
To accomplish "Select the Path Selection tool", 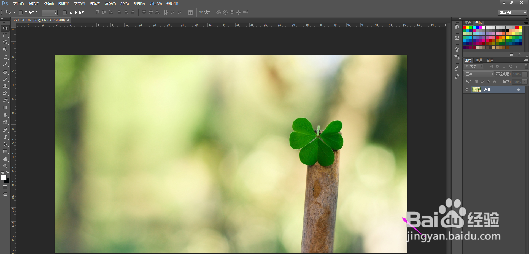I will click(x=5, y=144).
